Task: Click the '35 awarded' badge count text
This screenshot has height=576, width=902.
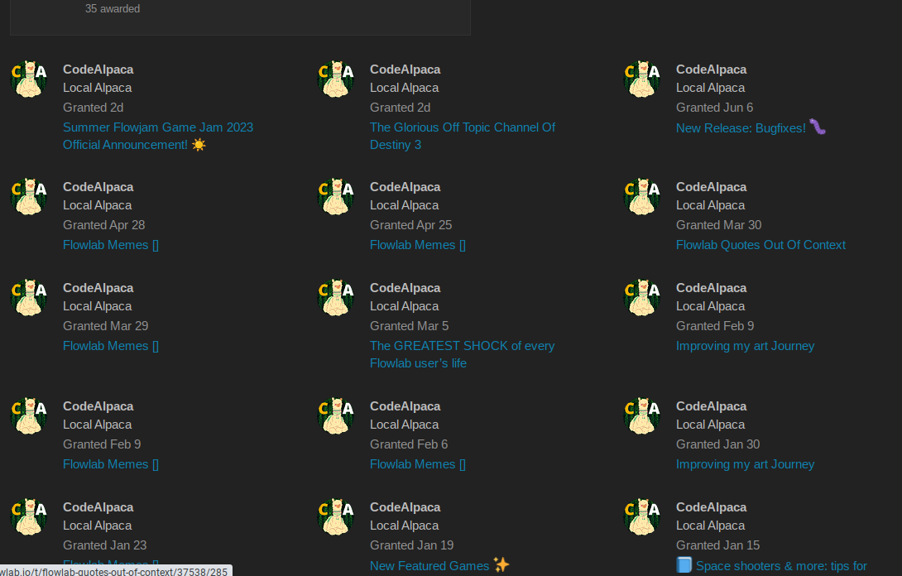Action: pyautogui.click(x=113, y=8)
